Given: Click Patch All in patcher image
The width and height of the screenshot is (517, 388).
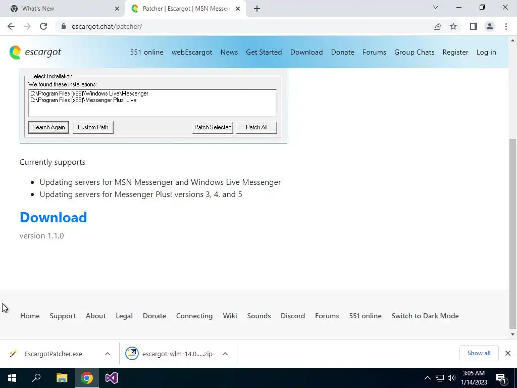Looking at the screenshot, I should [256, 127].
